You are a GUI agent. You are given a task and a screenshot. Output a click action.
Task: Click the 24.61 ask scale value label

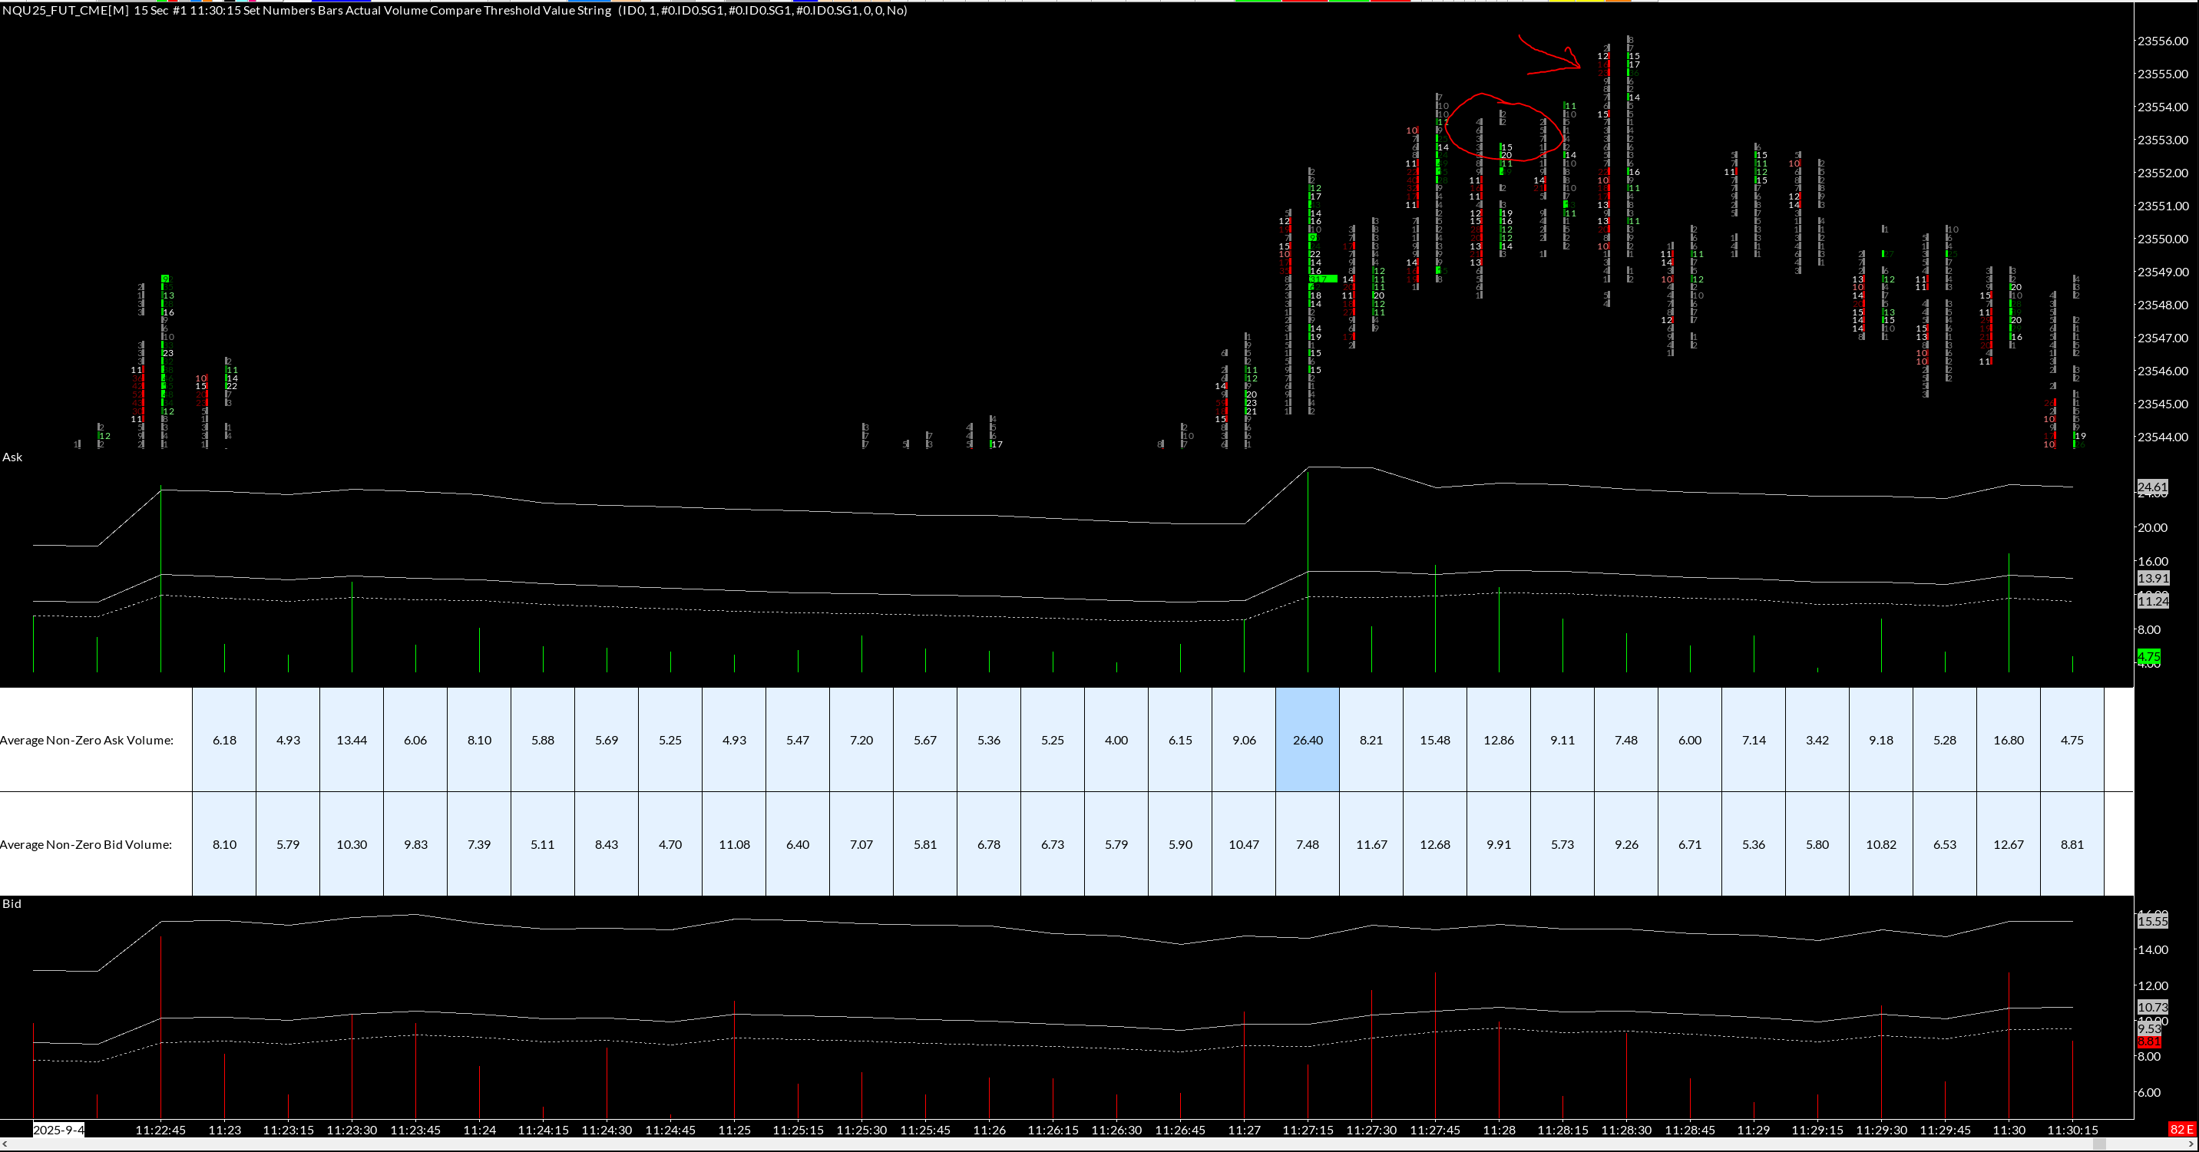point(2152,487)
